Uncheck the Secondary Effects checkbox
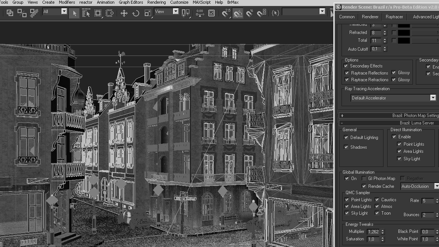This screenshot has height=247, width=439. coord(346,66)
